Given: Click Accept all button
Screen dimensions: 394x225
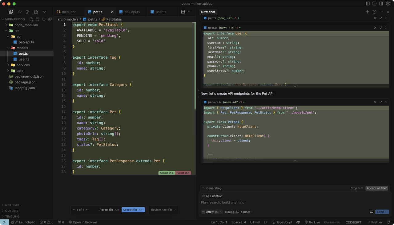Looking at the screenshot, I should point(376,188).
